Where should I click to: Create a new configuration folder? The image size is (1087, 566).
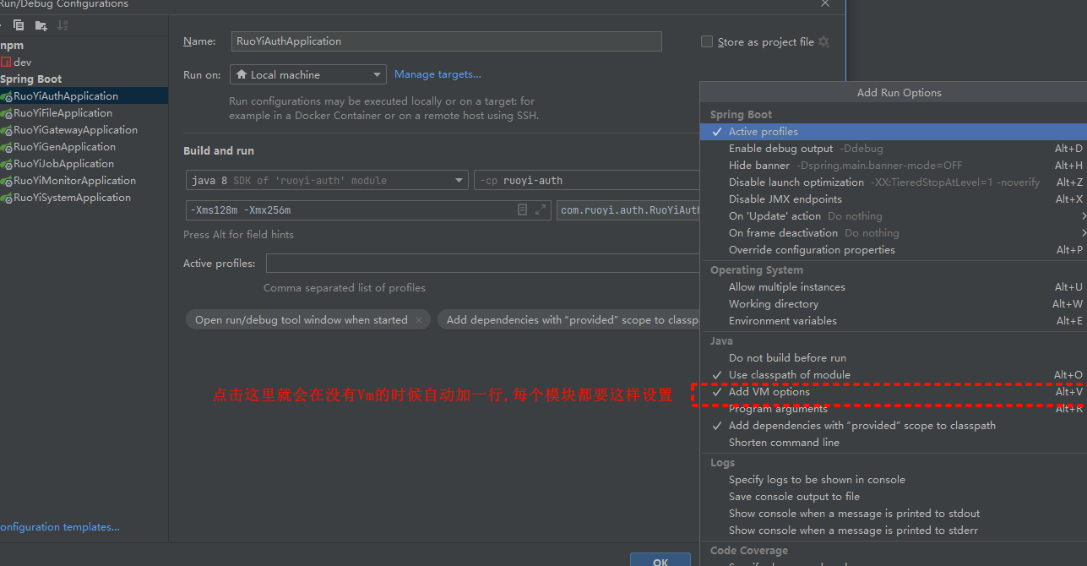(41, 25)
